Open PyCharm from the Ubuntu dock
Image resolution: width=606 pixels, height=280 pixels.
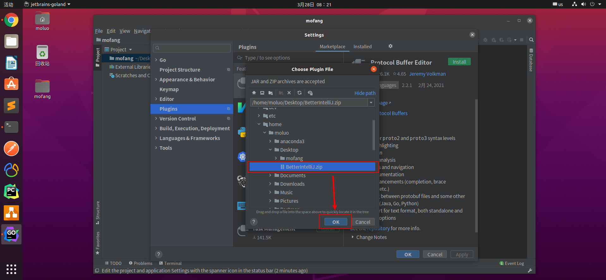(11, 191)
